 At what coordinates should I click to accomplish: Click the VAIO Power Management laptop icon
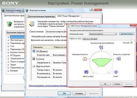32,24
